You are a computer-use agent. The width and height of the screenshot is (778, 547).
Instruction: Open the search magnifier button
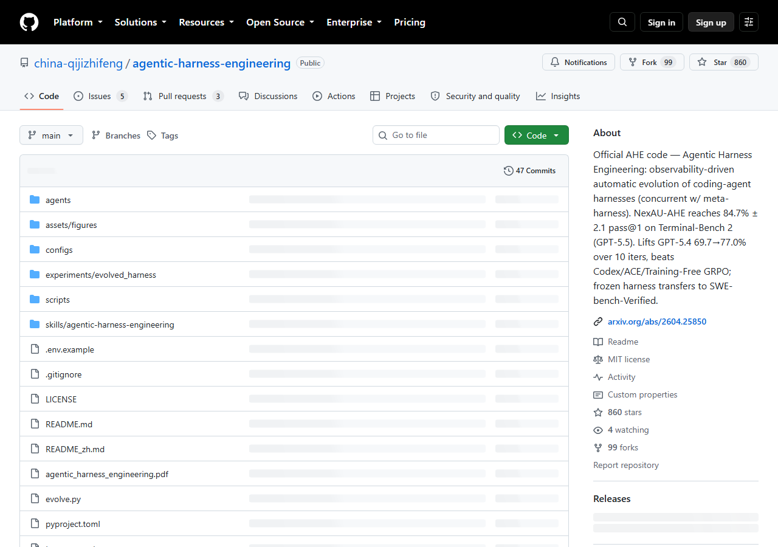pyautogui.click(x=622, y=22)
